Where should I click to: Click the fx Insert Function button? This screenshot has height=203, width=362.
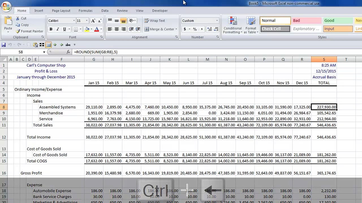[x=68, y=52]
